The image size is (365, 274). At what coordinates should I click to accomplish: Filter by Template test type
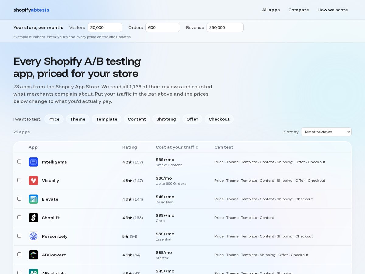106,119
